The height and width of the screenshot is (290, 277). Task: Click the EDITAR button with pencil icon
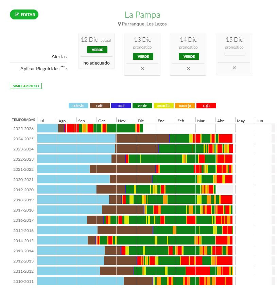24,15
